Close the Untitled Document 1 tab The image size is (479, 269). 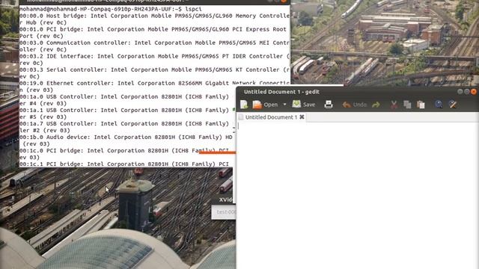[302, 117]
